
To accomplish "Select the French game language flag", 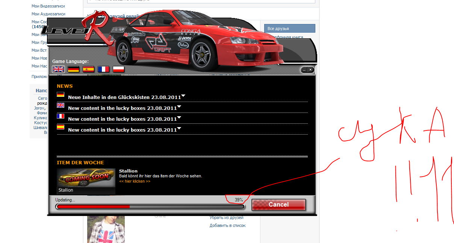I will click(x=103, y=69).
